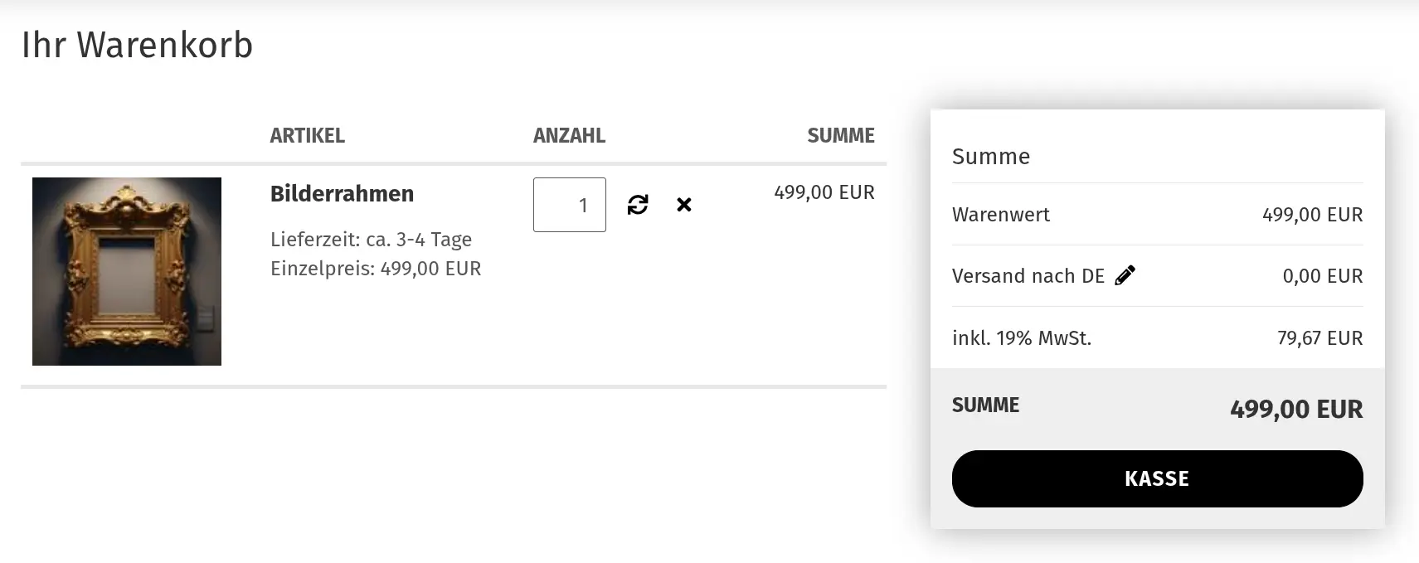Screen dimensions: 1419x563
Task: Click the ANZAHL column header
Action: (569, 136)
